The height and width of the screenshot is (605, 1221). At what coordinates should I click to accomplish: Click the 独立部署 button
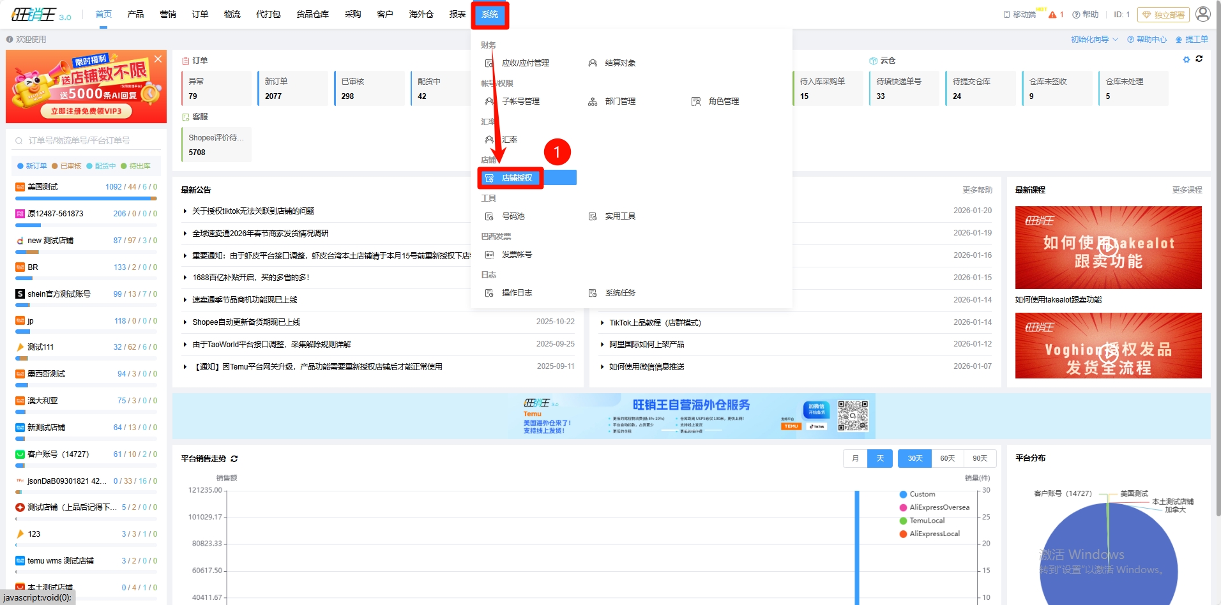tap(1163, 15)
